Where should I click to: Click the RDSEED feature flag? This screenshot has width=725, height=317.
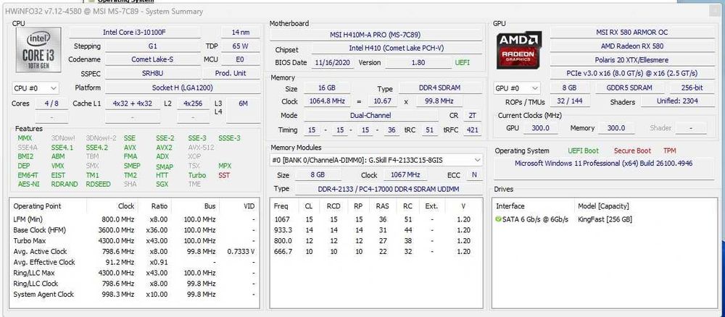coord(98,184)
